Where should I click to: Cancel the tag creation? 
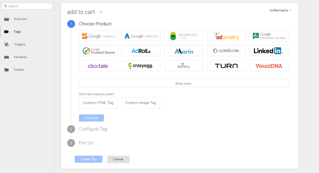tap(118, 159)
